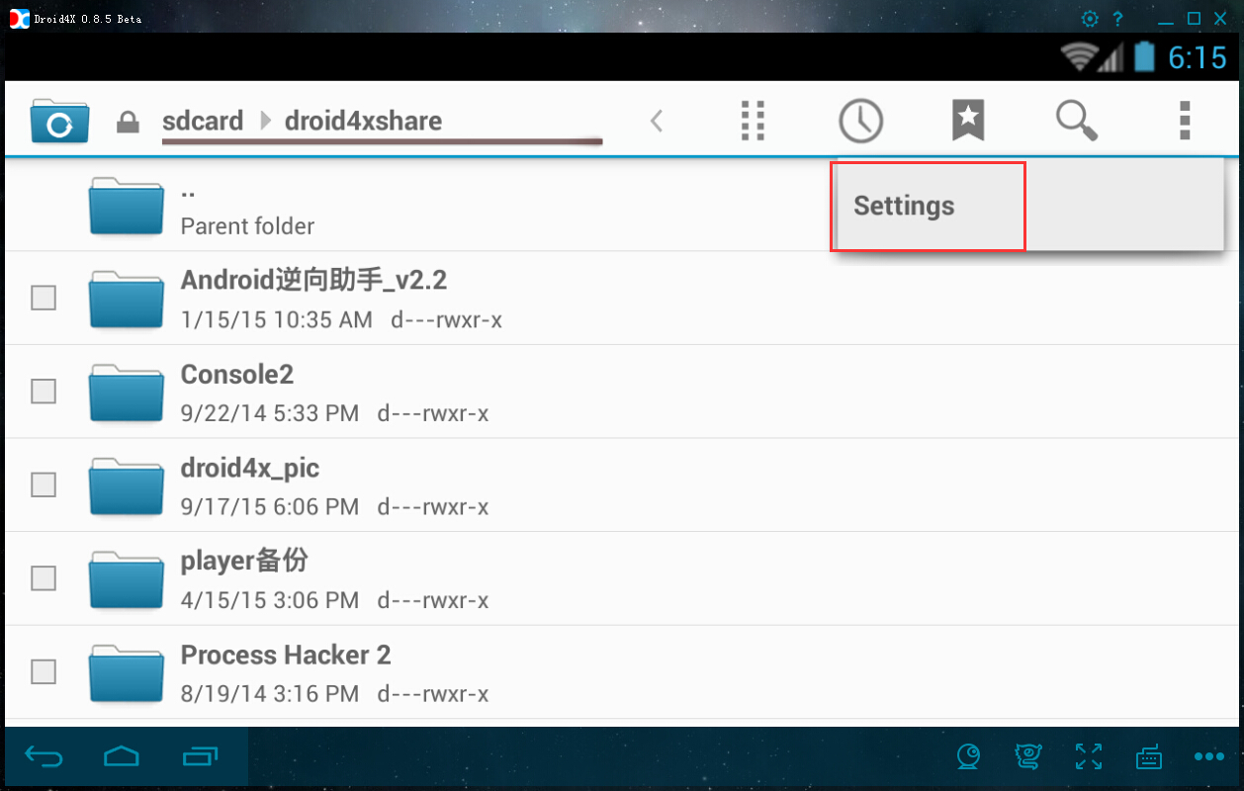Image resolution: width=1244 pixels, height=791 pixels.
Task: Click the three-dot overflow menu icon
Action: tap(1184, 121)
